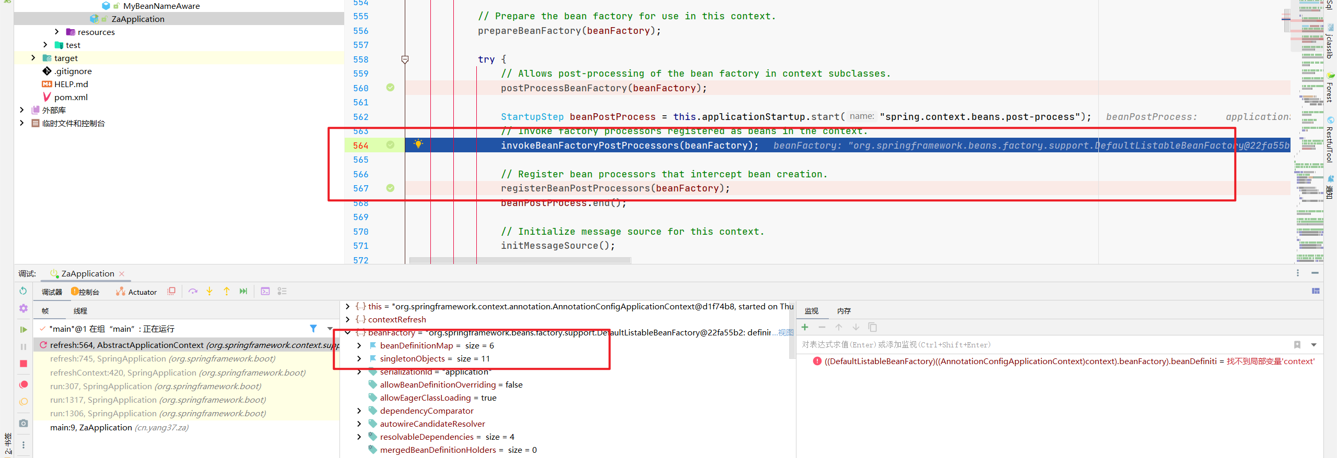Move watch down with down arrow
The width and height of the screenshot is (1337, 458).
pyautogui.click(x=855, y=327)
